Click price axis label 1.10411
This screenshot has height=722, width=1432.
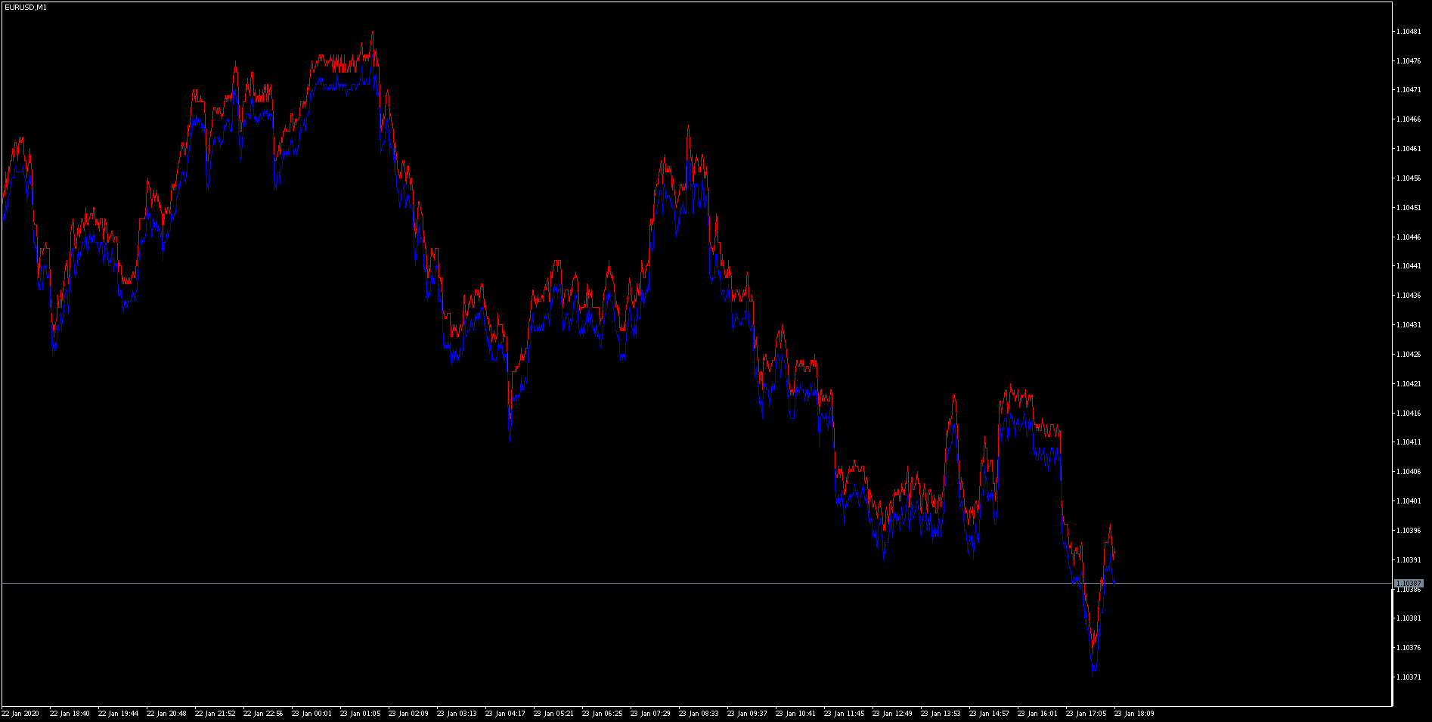tap(1409, 442)
